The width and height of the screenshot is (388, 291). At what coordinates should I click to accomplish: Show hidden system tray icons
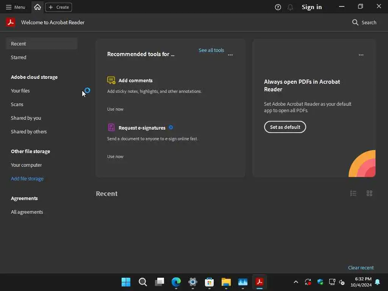(296, 282)
